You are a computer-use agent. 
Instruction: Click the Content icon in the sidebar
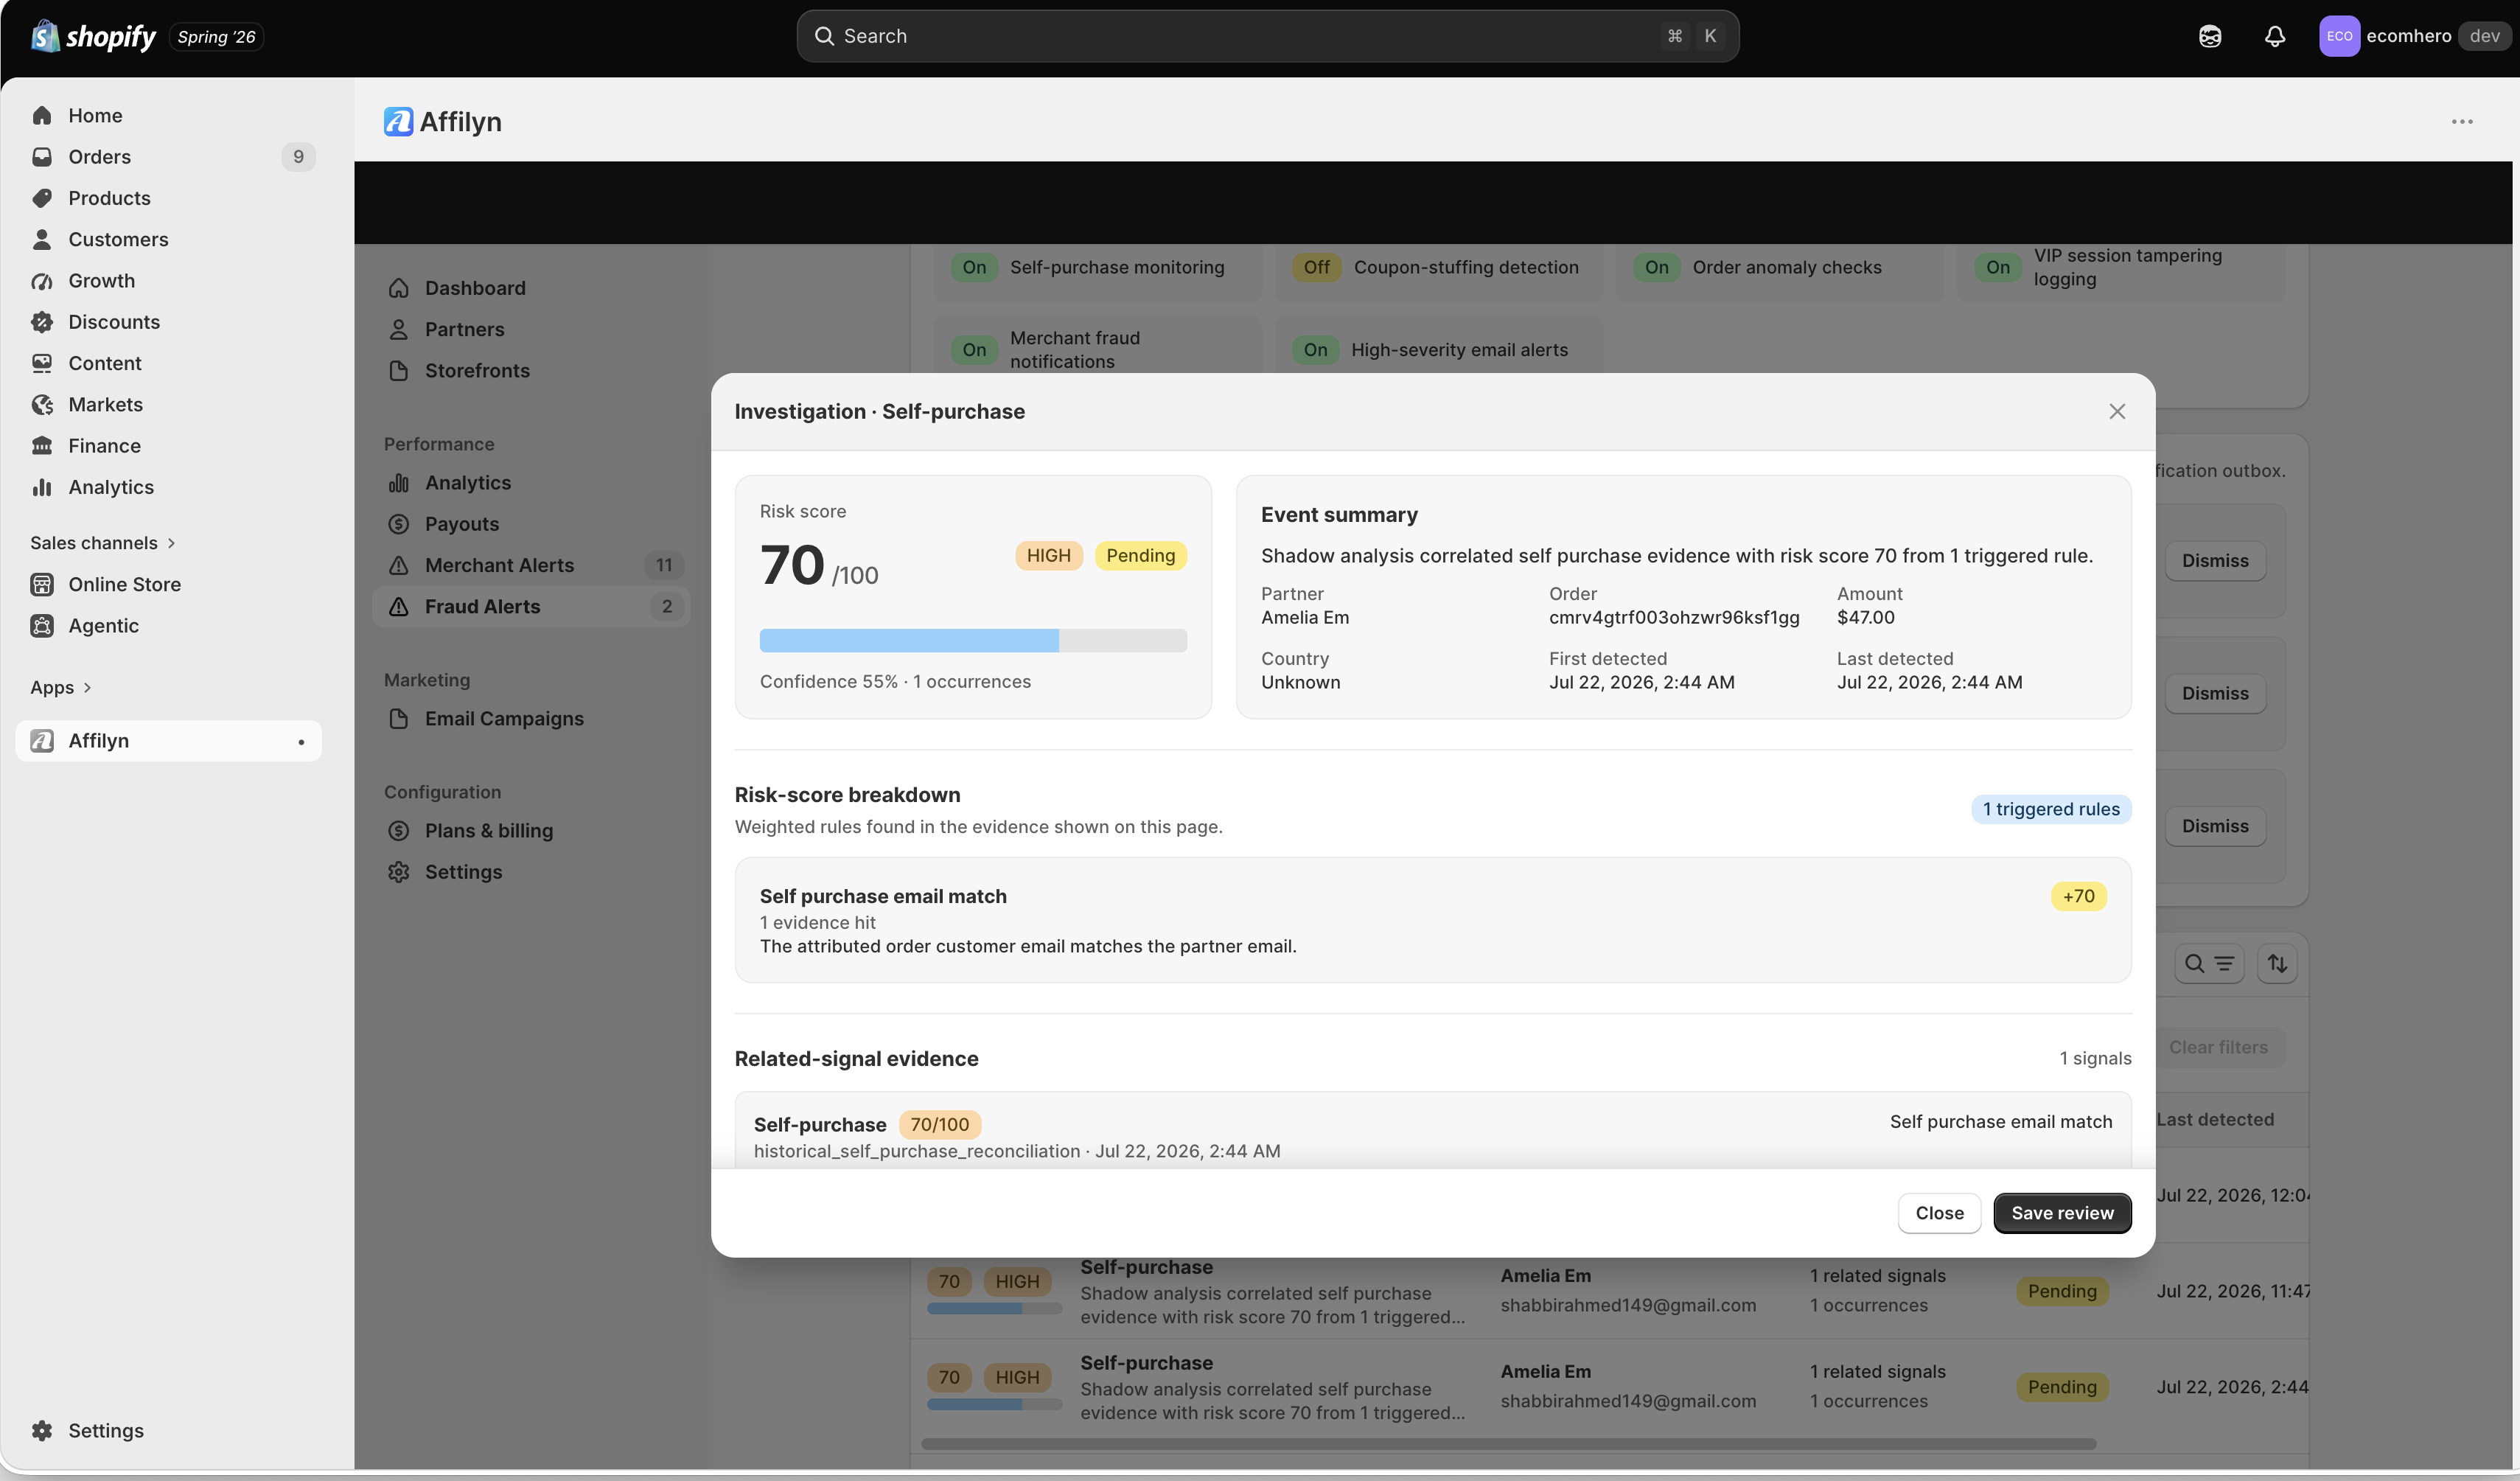(42, 363)
